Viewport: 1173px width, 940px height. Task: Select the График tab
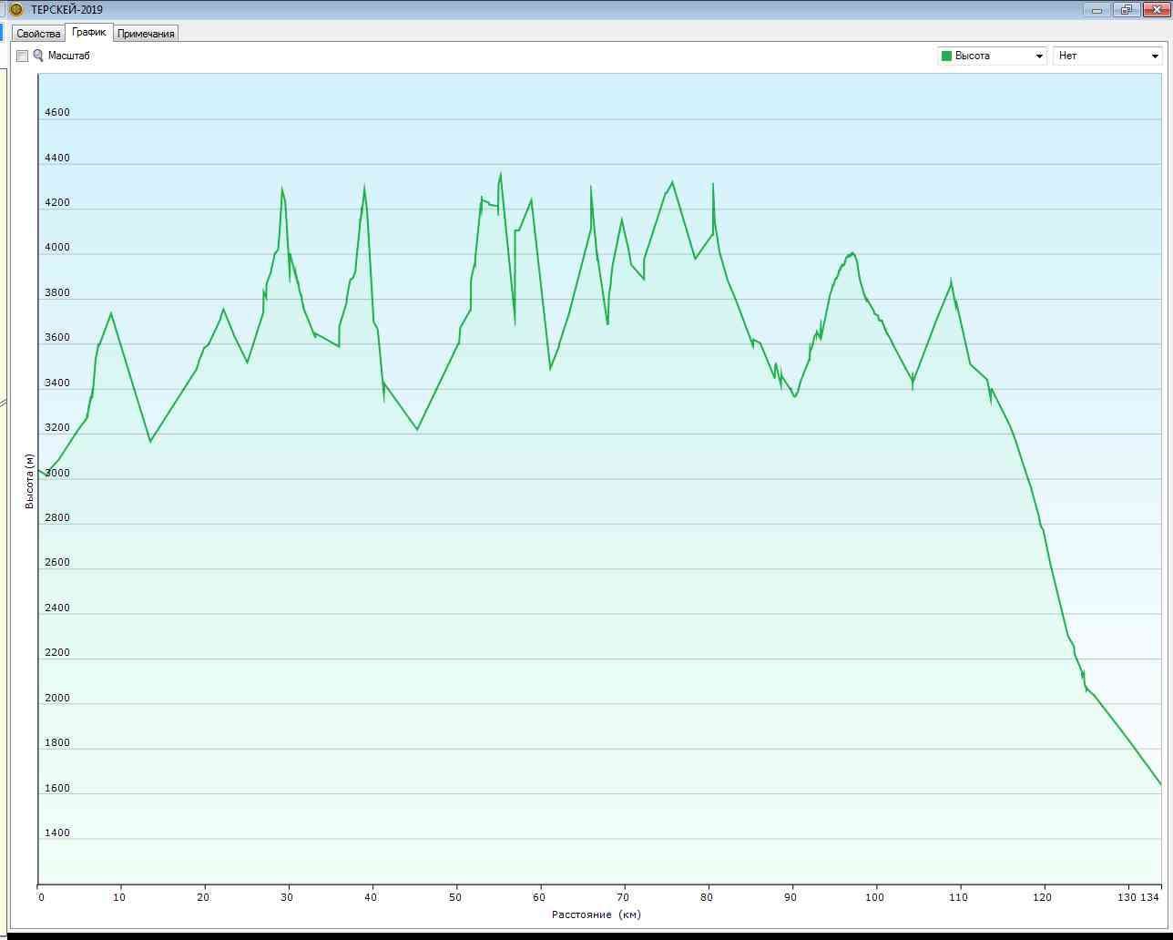pyautogui.click(x=89, y=32)
